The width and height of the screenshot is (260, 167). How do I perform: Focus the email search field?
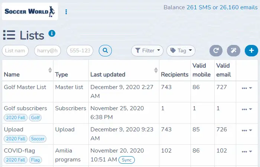point(48,50)
